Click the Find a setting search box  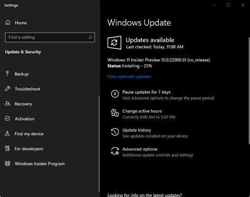[x=50, y=37]
